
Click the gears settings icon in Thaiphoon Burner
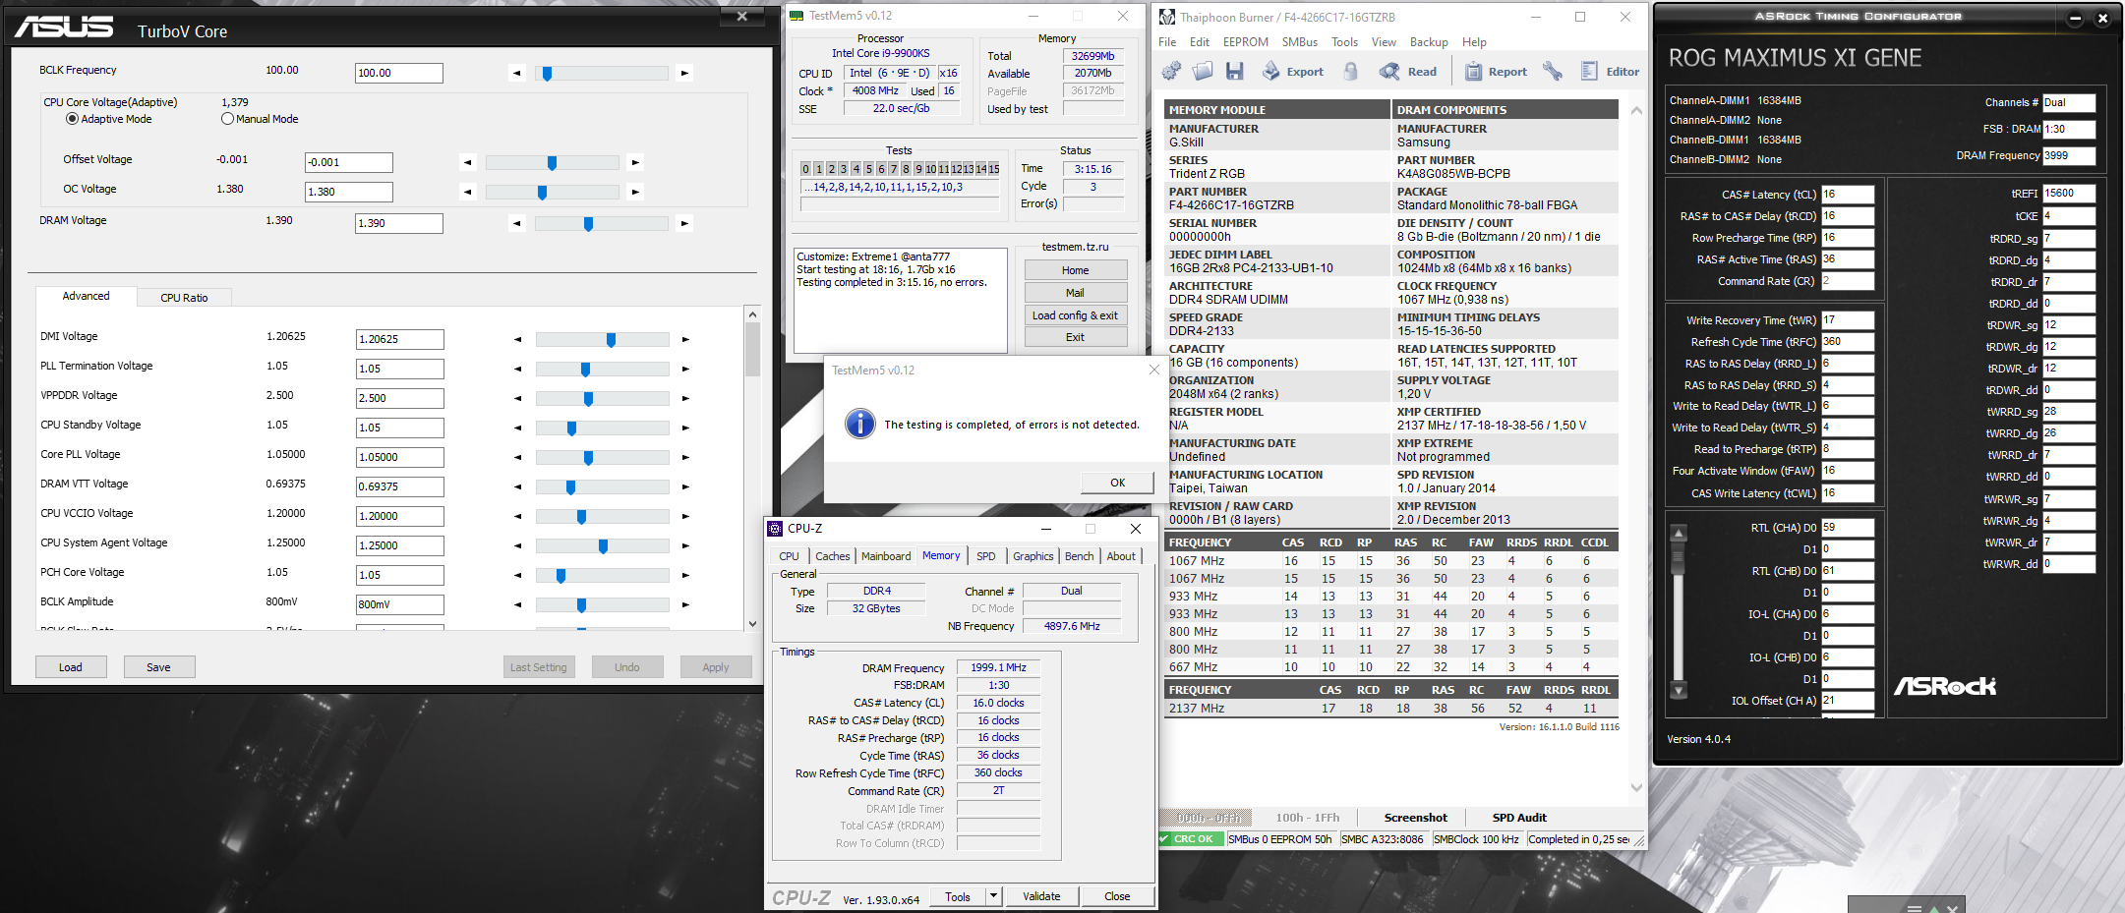tap(1171, 71)
